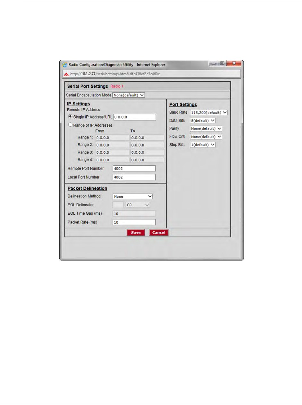302x405 pixels.
Task: Click the 'Packet Delineation' heading
Action: 87,188
